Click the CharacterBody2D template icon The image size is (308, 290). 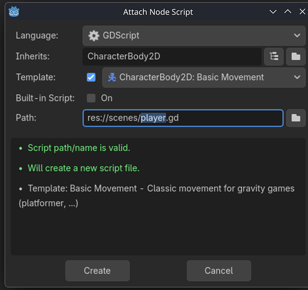(x=112, y=77)
